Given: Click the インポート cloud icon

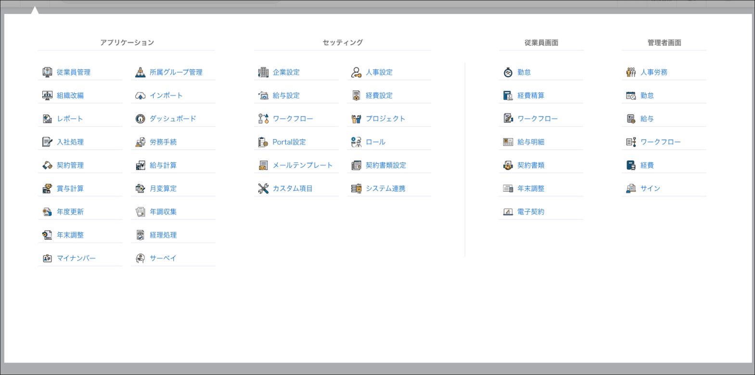Looking at the screenshot, I should pyautogui.click(x=140, y=96).
